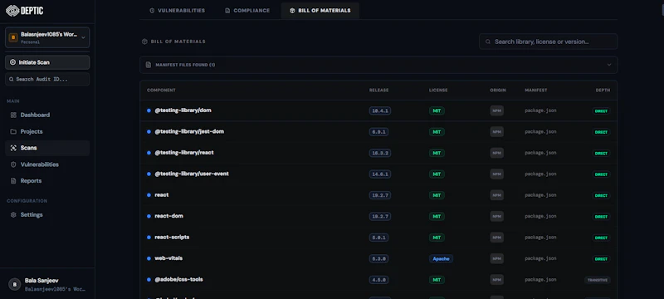Switch to the Compliance tab
This screenshot has width=664, height=299.
tap(247, 11)
